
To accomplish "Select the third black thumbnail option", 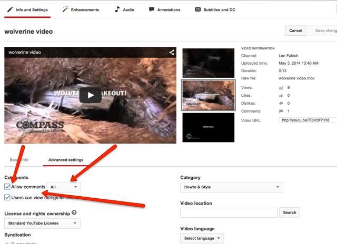I will 209,127.
